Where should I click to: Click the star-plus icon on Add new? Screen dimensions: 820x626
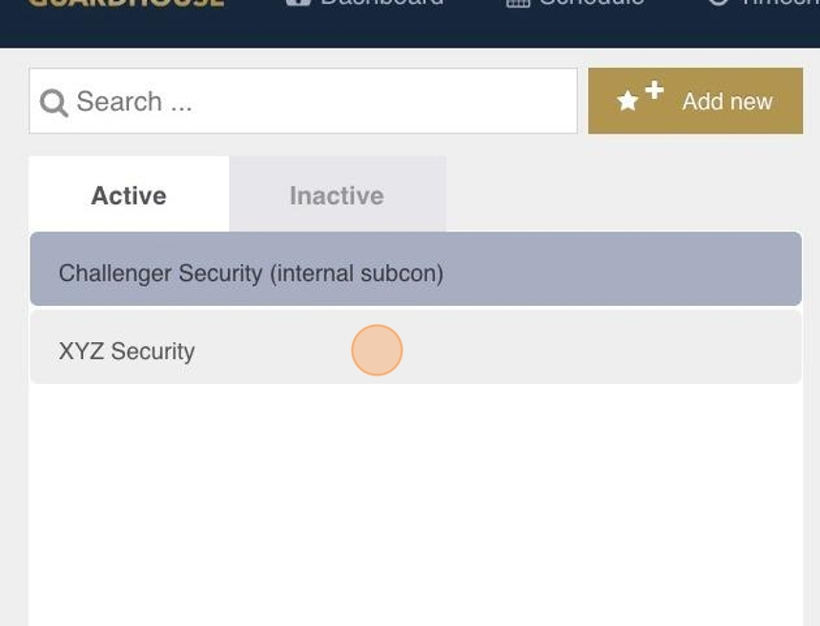tap(640, 96)
